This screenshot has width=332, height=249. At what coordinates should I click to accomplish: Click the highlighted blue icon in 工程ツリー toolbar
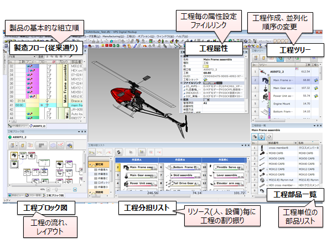tap(280, 58)
